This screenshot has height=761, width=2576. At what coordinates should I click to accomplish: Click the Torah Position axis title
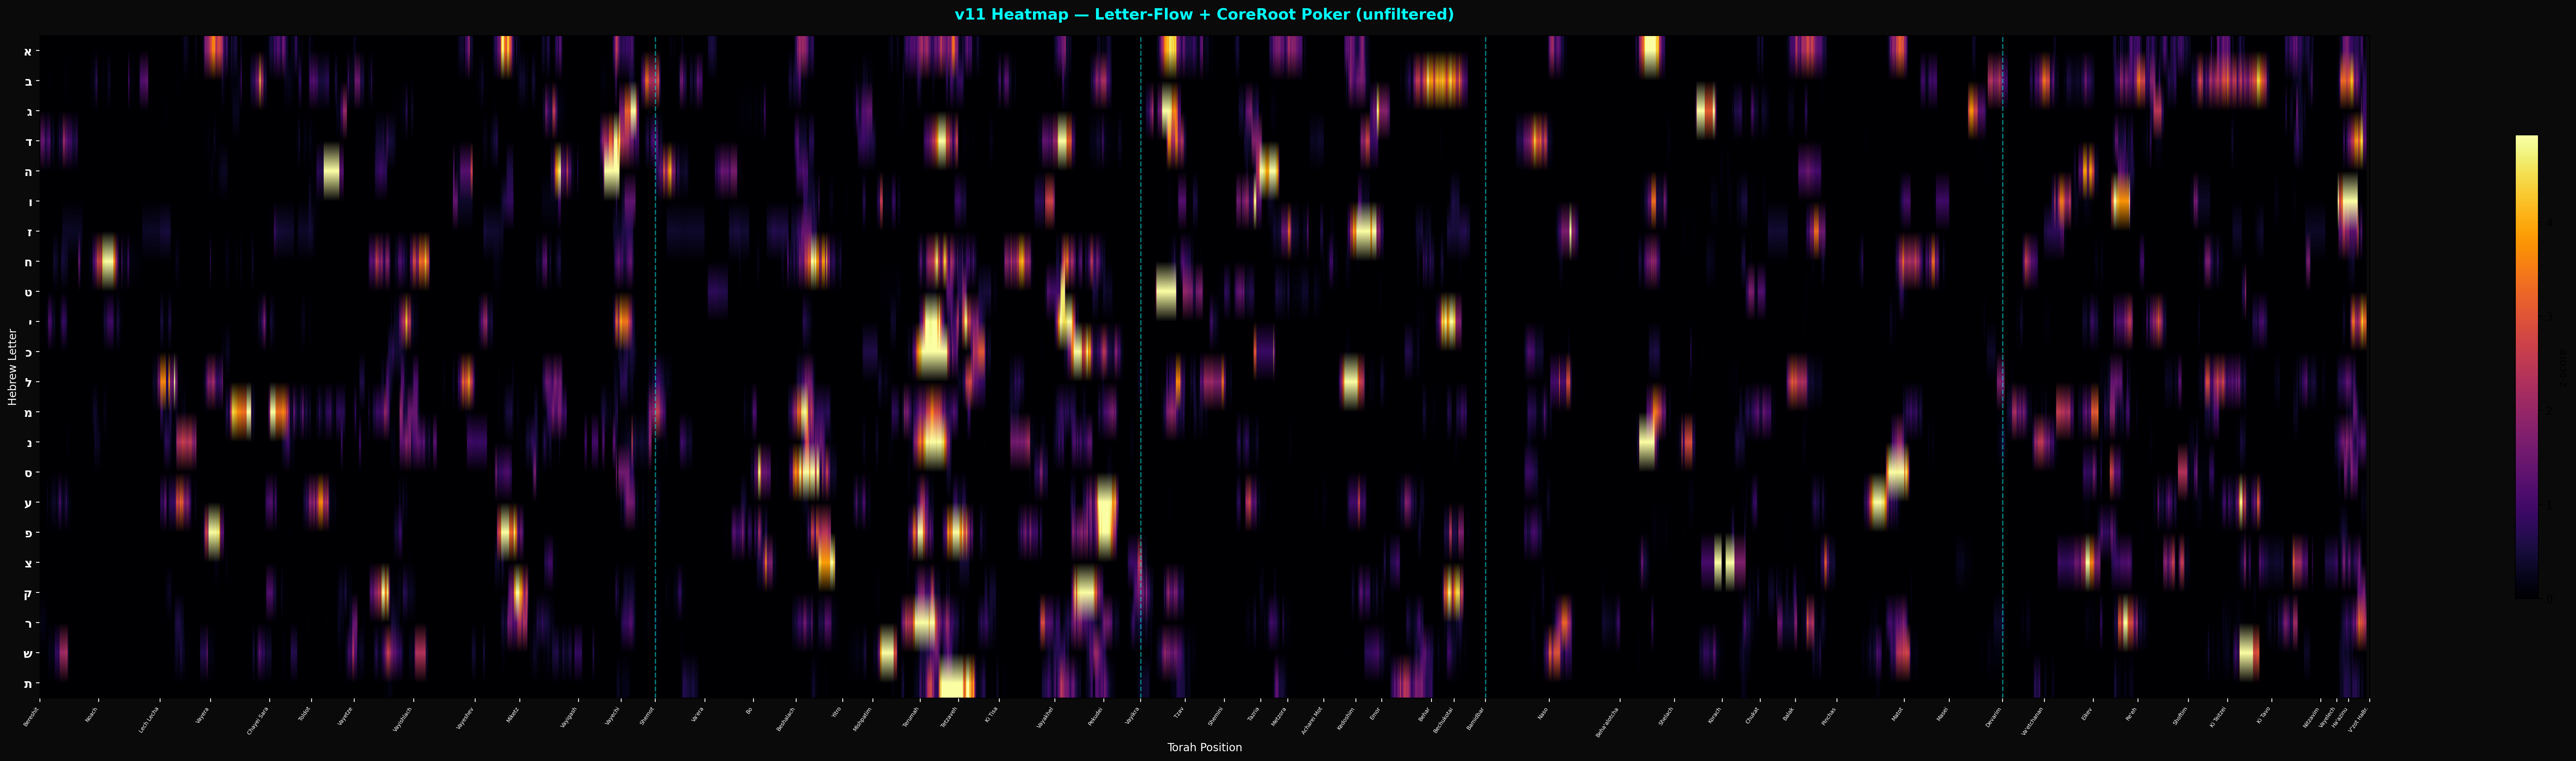coord(1204,747)
